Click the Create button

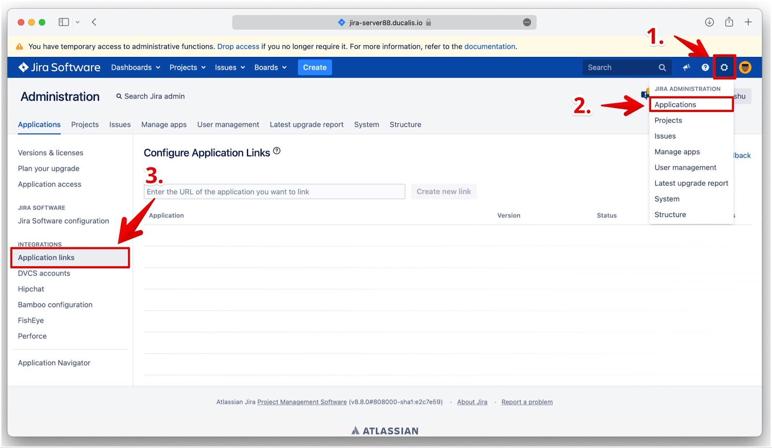click(x=315, y=68)
